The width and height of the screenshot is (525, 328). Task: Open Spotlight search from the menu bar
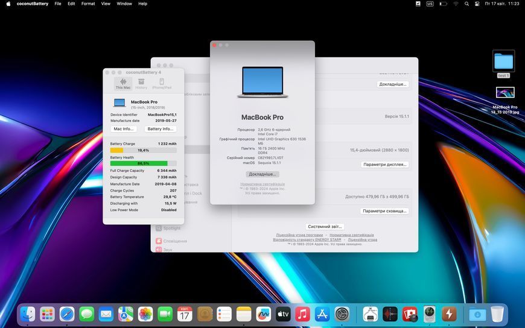[x=466, y=4]
